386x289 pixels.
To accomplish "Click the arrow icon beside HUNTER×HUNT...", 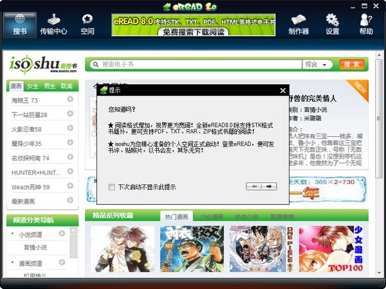I will pyautogui.click(x=70, y=171).
